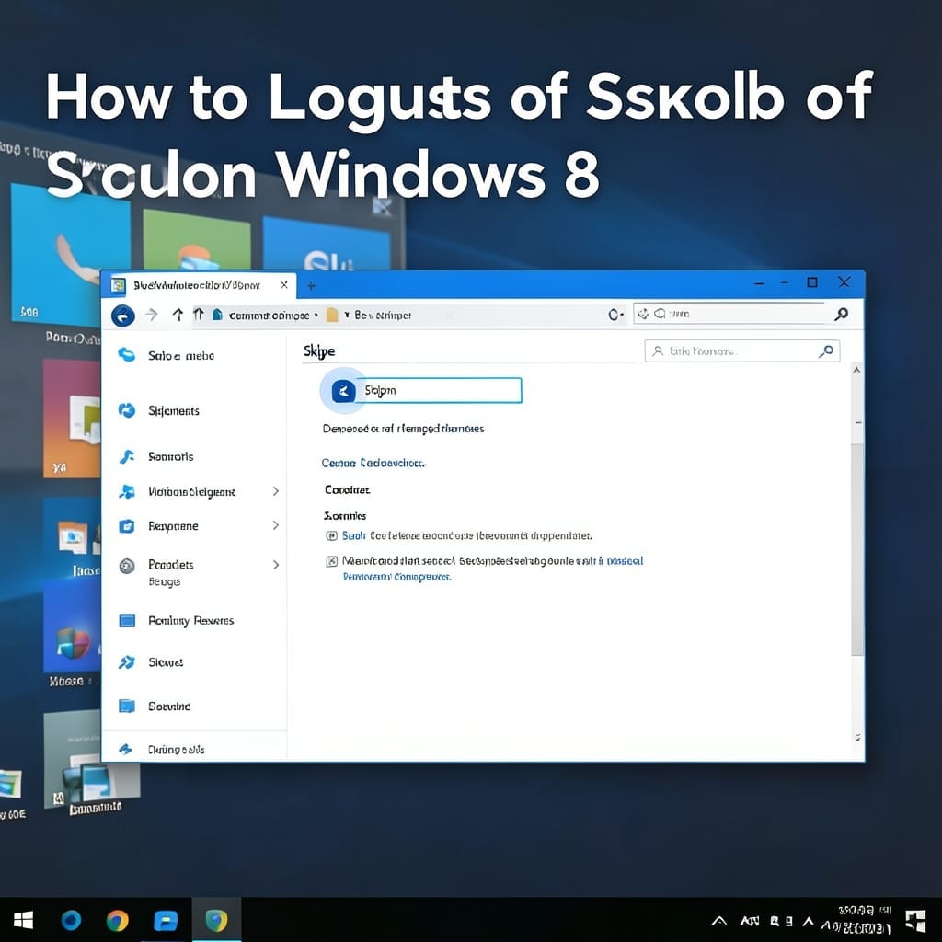
Task: Click the icon next to 'Skjements'
Action: pos(126,410)
